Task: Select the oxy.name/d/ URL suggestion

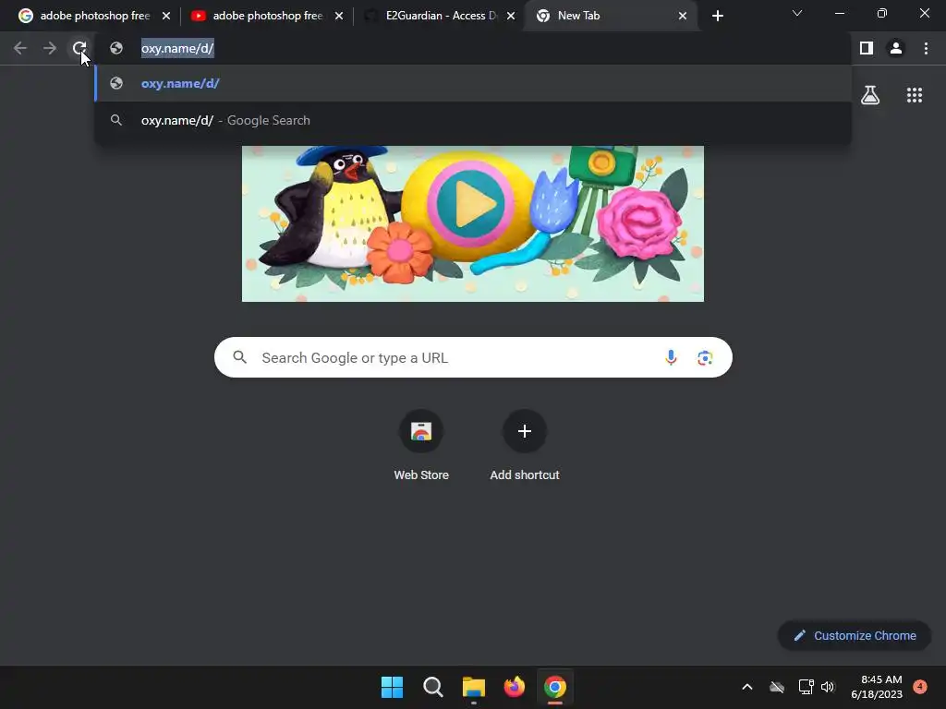Action: [x=473, y=83]
